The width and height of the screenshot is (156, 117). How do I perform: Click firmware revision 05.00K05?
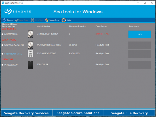tap(73, 45)
